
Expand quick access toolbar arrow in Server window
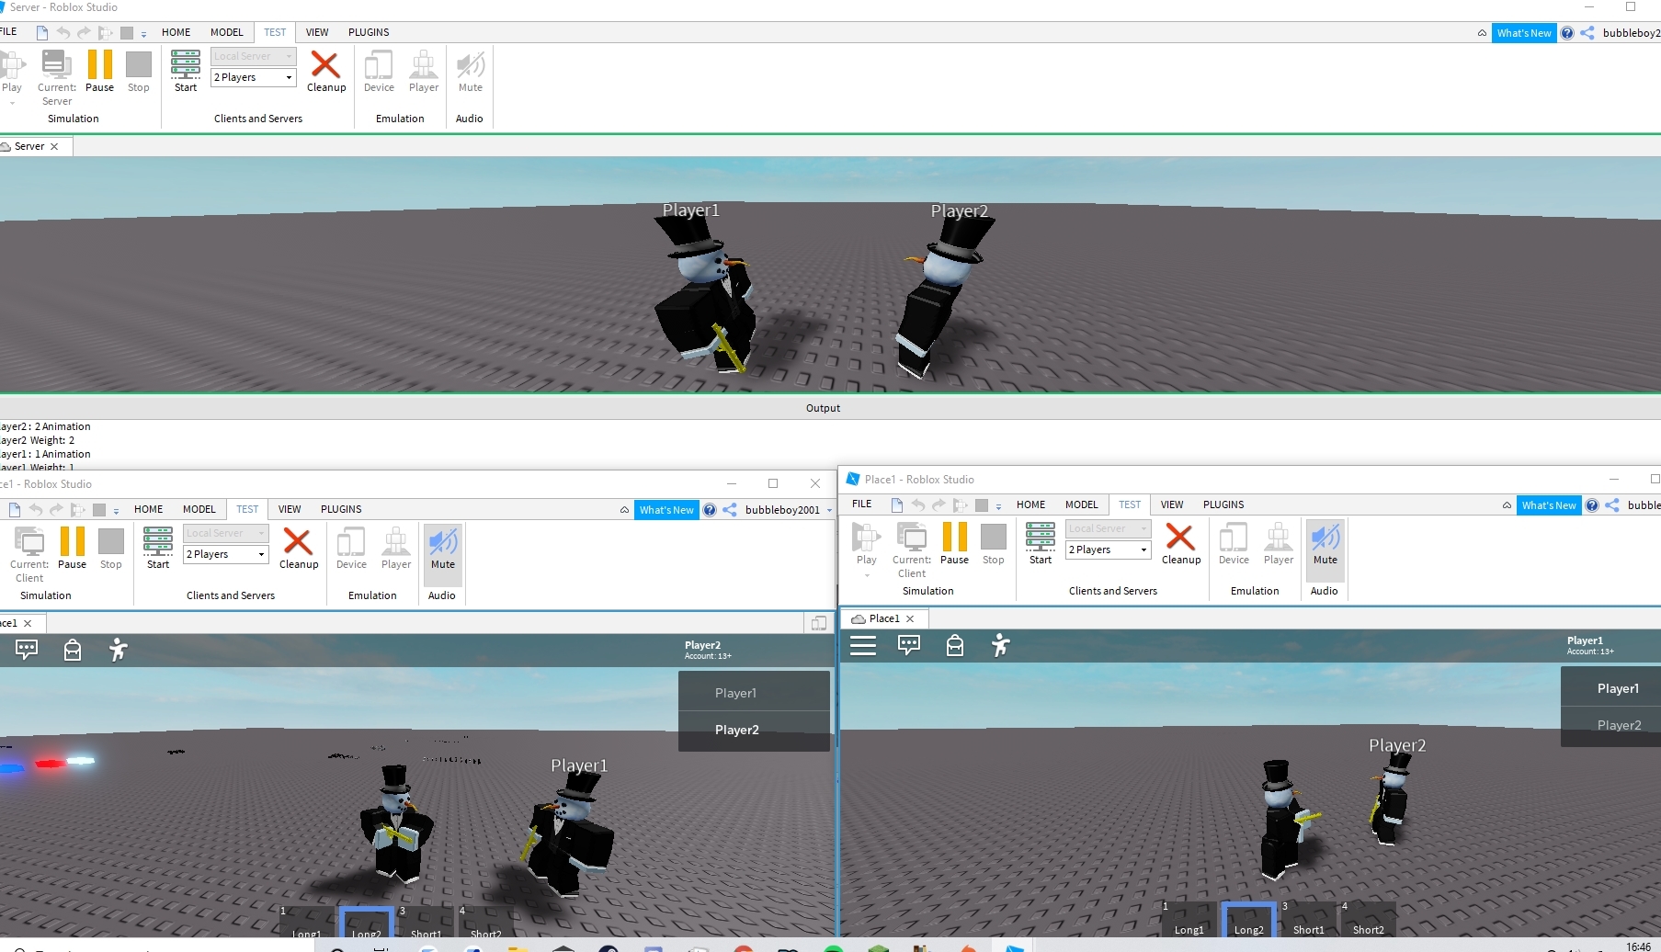(x=143, y=34)
